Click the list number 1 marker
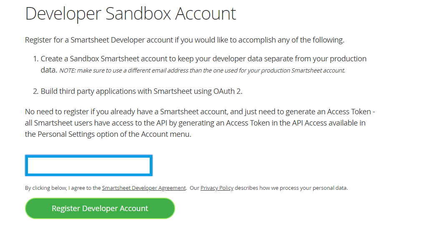The image size is (427, 234). click(35, 59)
